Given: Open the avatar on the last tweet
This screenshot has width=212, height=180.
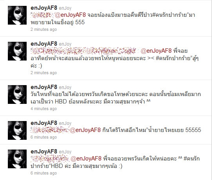Looking at the screenshot, I should tap(17, 159).
